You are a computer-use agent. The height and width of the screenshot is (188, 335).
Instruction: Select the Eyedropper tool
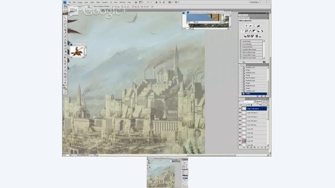click(65, 32)
